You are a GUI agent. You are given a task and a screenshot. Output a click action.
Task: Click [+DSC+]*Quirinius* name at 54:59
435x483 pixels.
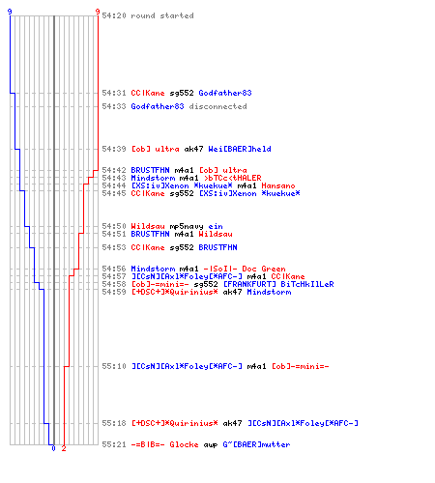(174, 292)
